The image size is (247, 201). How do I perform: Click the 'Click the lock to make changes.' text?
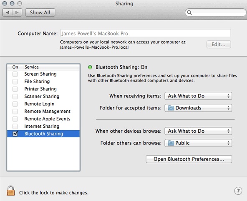[54, 193]
